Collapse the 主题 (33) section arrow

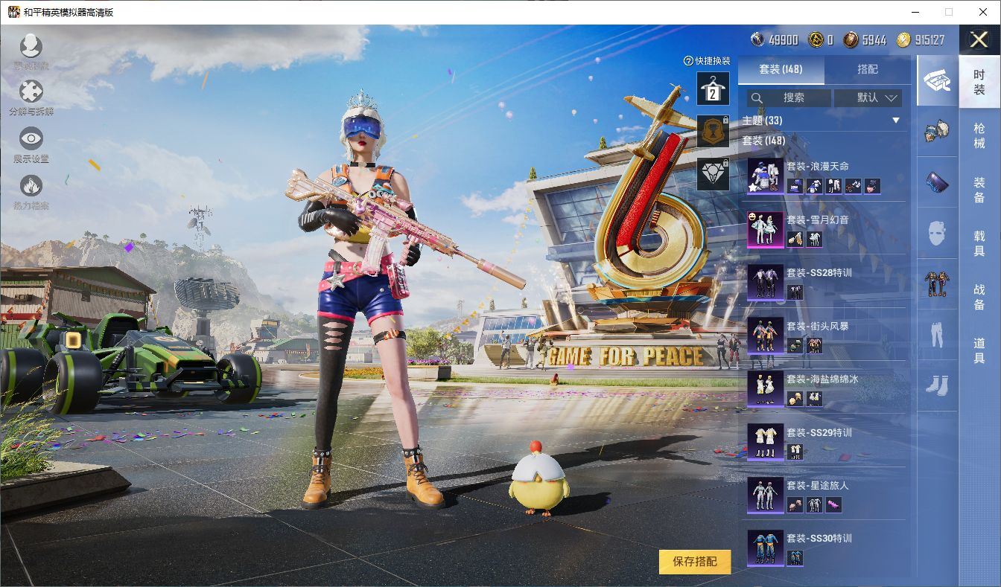(x=896, y=121)
